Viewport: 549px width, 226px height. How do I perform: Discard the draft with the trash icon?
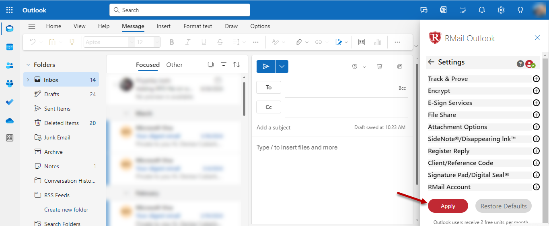(x=379, y=67)
